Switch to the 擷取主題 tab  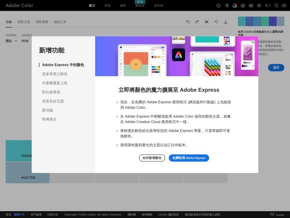pos(24,22)
